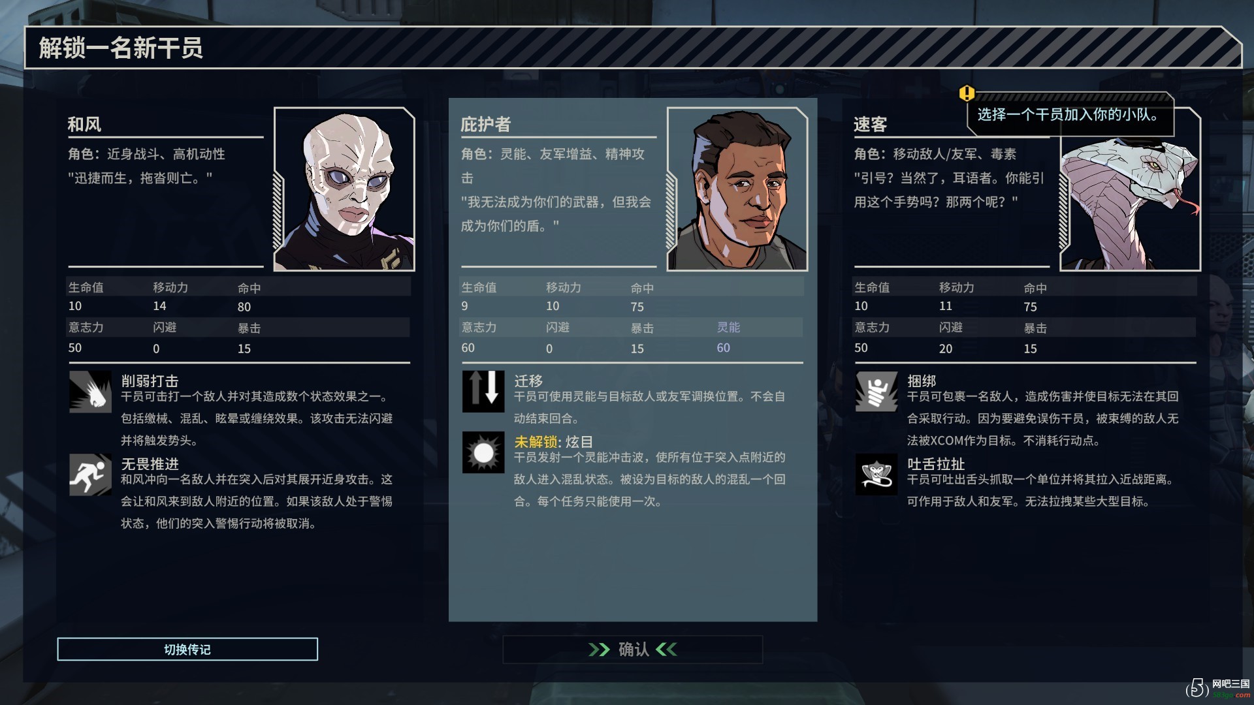Image resolution: width=1254 pixels, height=705 pixels.
Task: Select the 和风 agent portrait
Action: 344,189
